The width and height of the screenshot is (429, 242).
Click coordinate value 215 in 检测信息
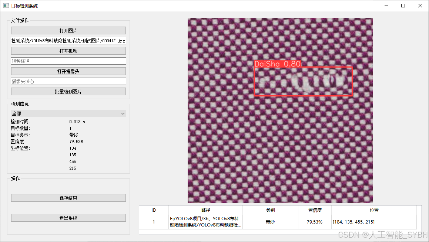pos(73,168)
